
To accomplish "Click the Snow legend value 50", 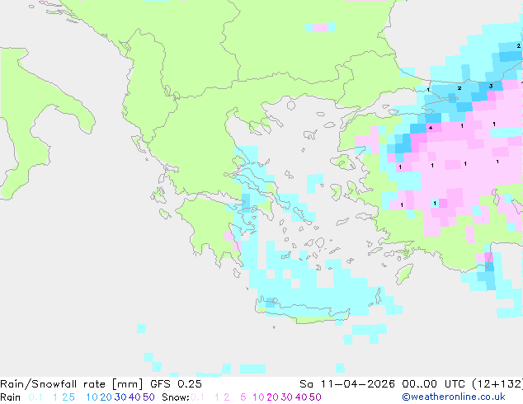I will [316, 397].
